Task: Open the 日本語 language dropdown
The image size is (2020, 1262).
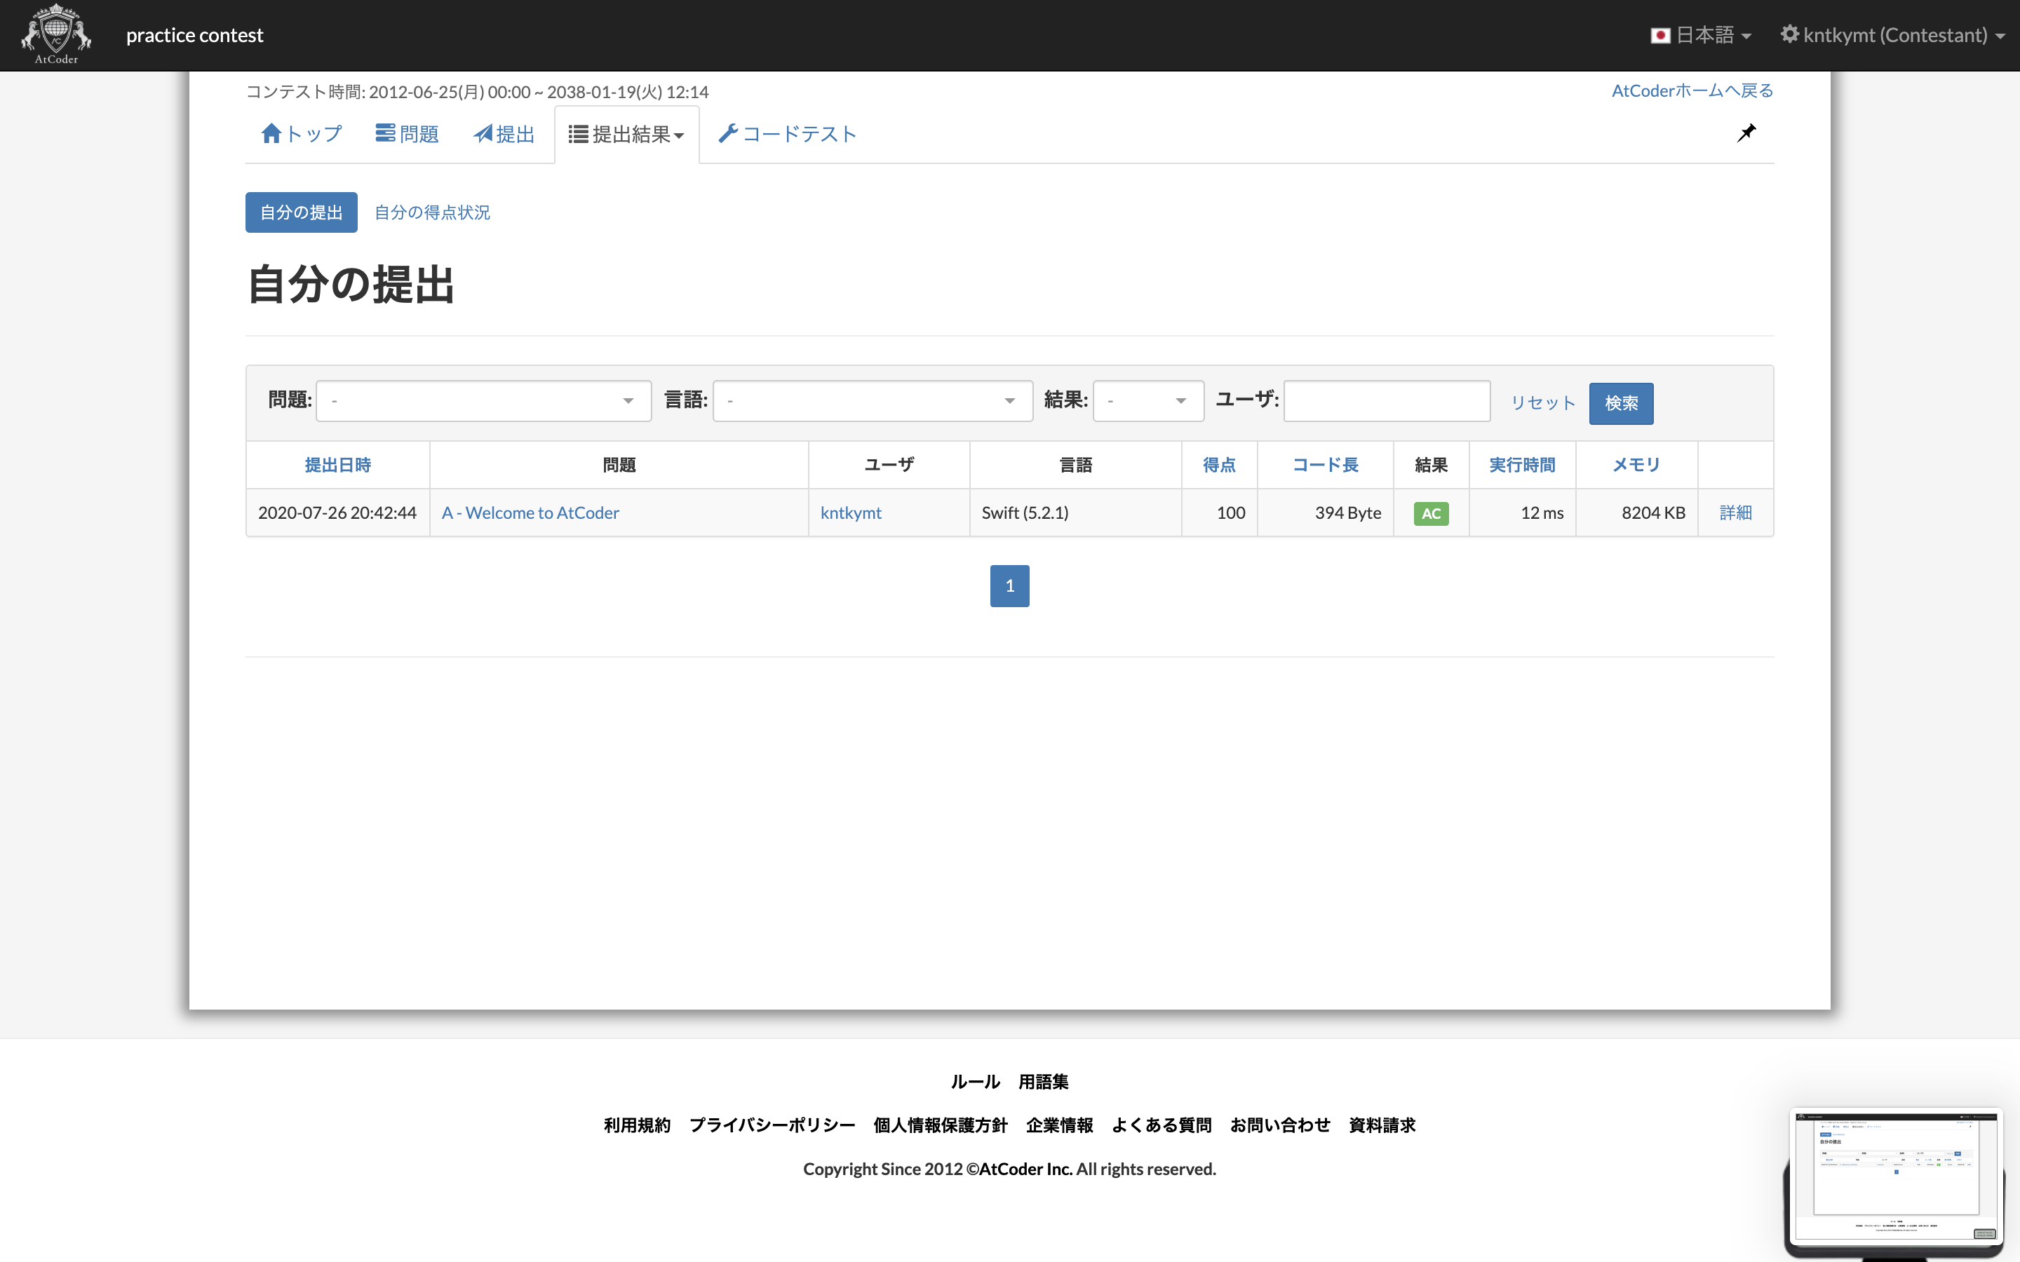Action: [x=1701, y=35]
